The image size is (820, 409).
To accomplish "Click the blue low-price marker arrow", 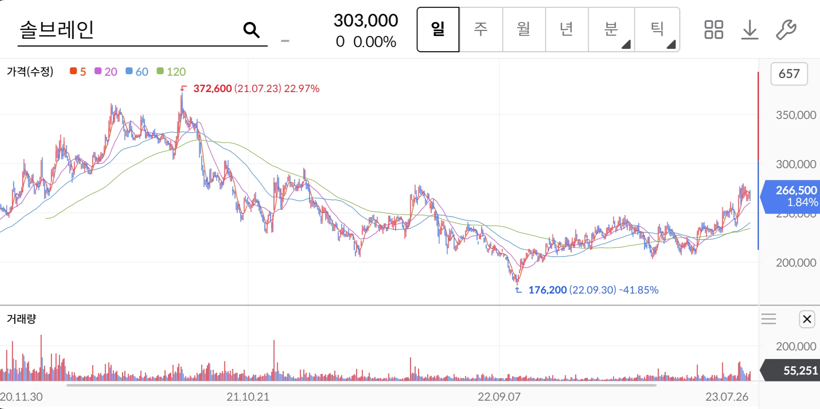I will [518, 290].
